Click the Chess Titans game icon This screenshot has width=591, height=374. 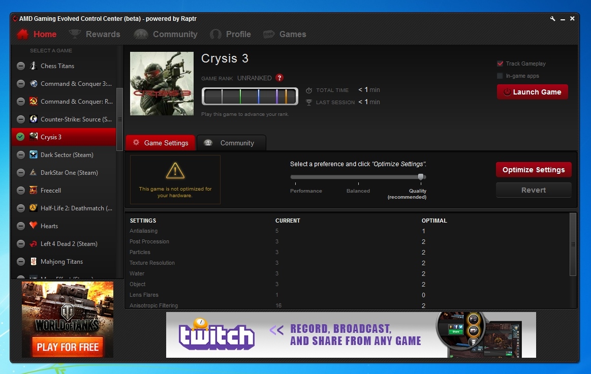(34, 66)
